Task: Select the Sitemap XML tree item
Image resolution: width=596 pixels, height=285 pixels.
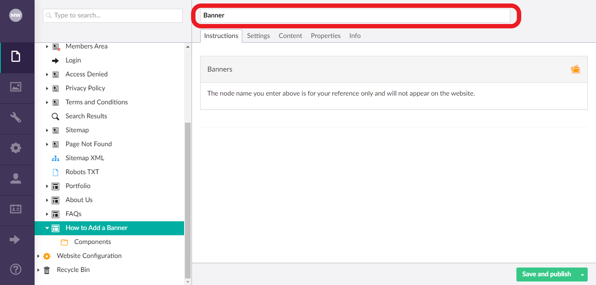Action: (x=85, y=158)
